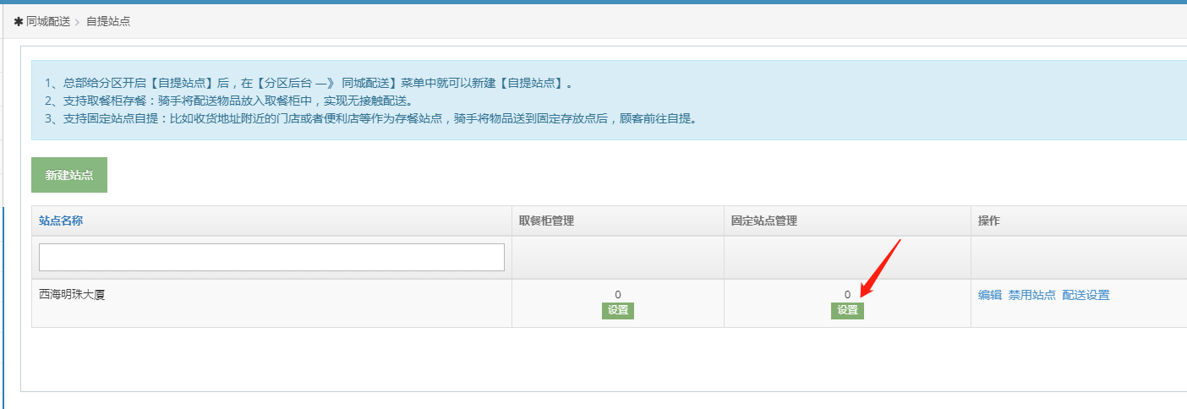The image size is (1187, 409).
Task: Open 设置 under 固定站点管理
Action: (847, 310)
